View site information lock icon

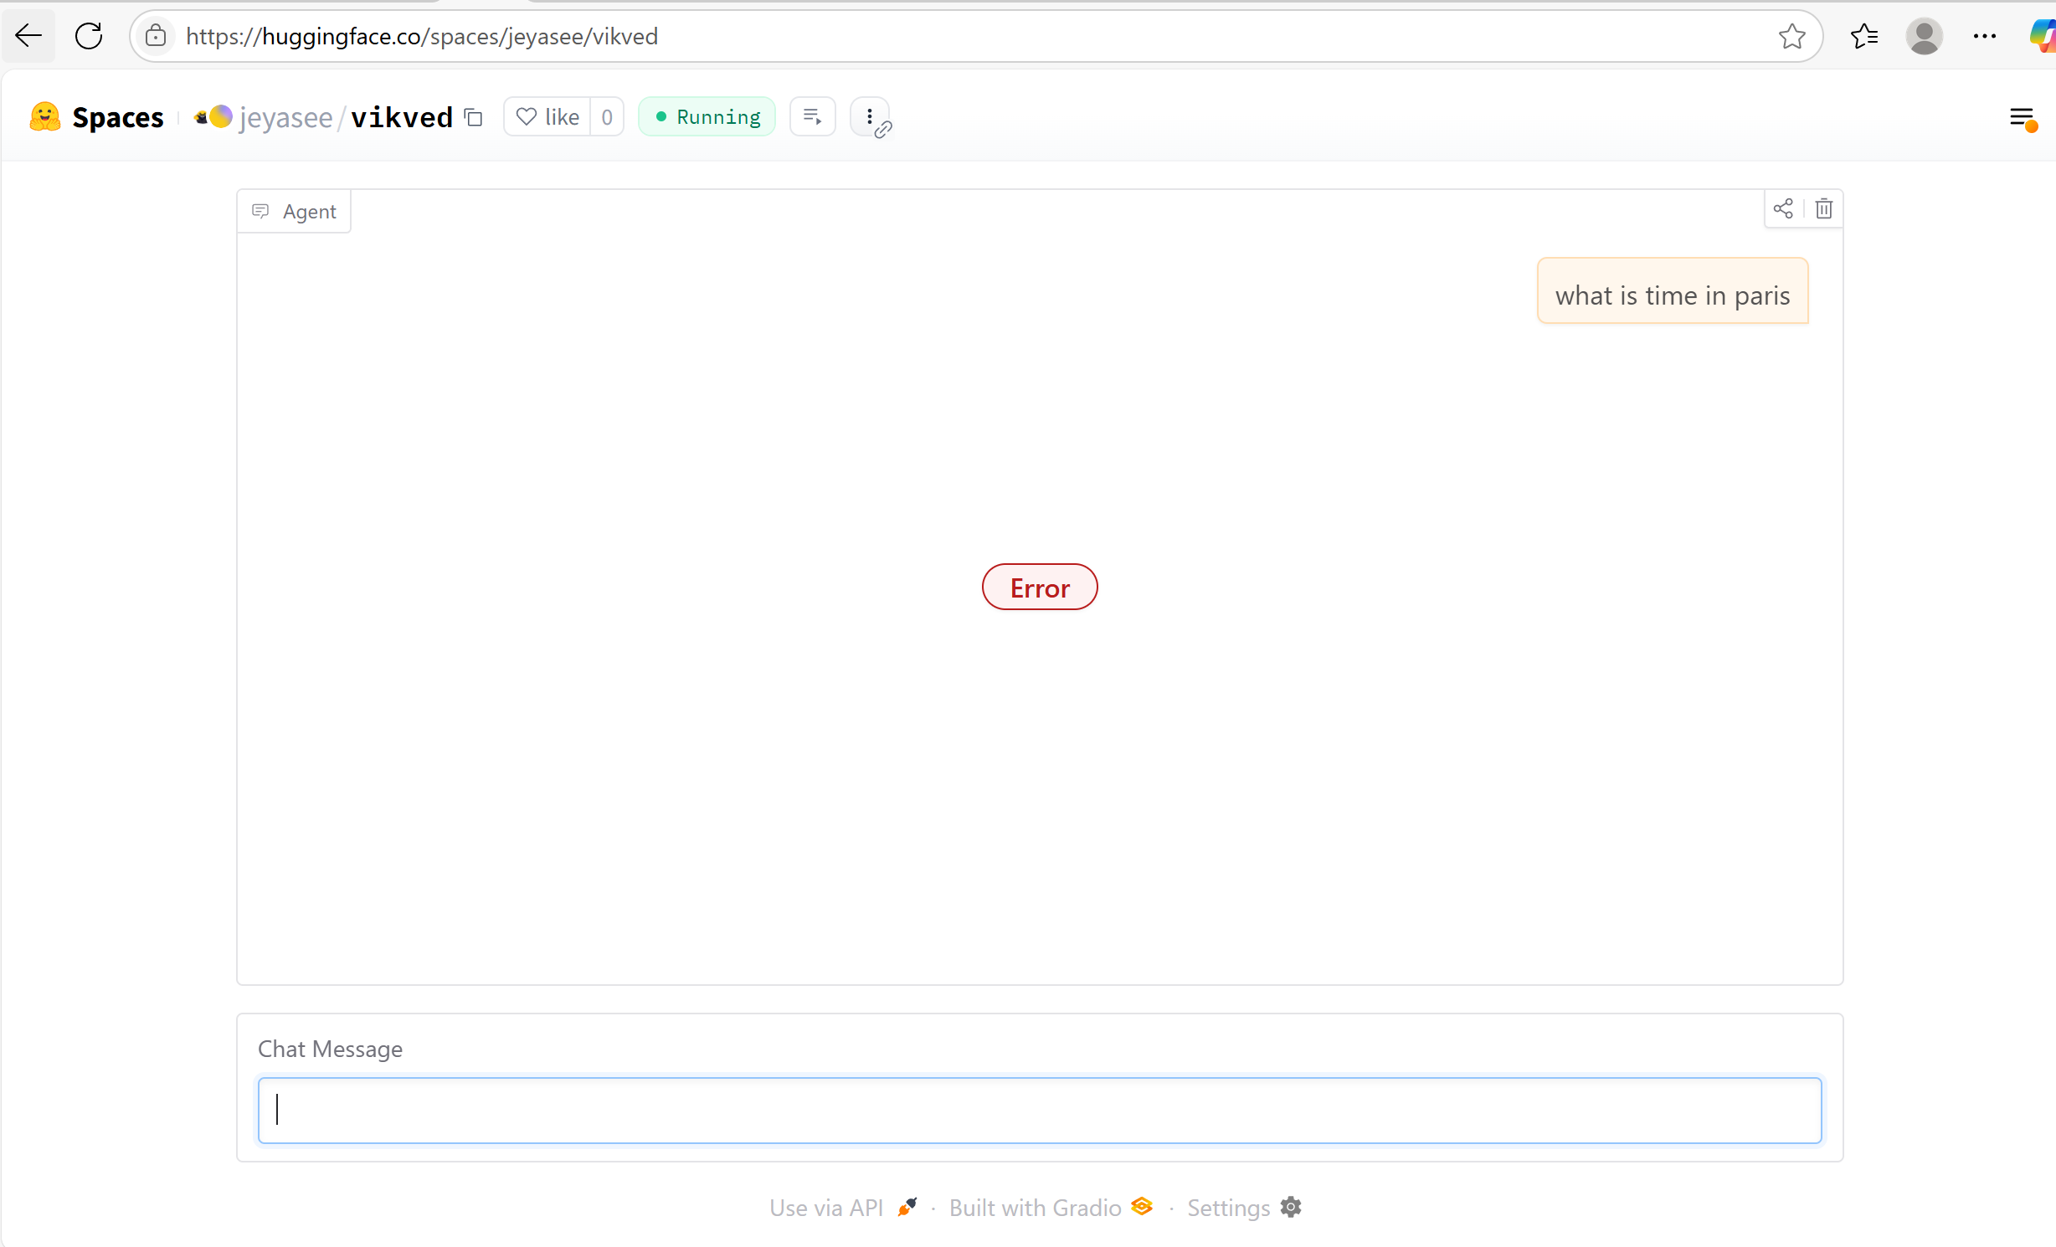click(156, 36)
